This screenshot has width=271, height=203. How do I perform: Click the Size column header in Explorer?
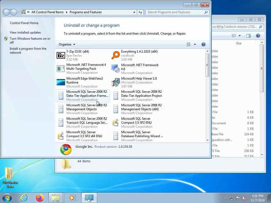tap(239, 43)
